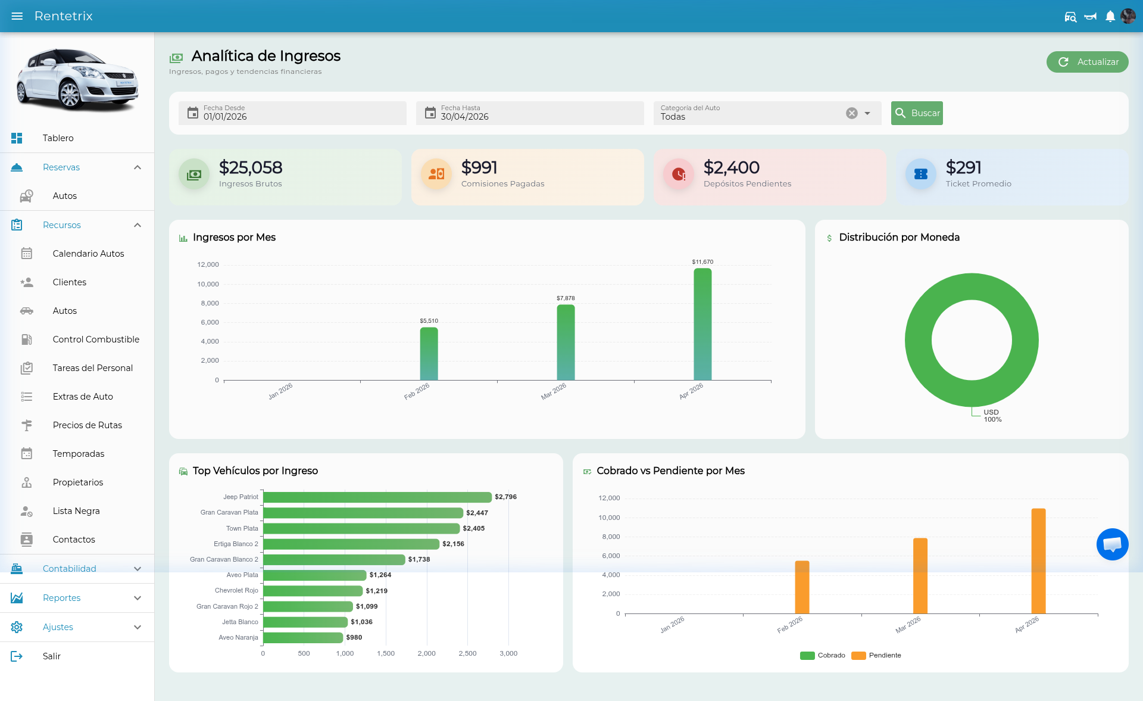The height and width of the screenshot is (701, 1143).
Task: Click the Propietarios icon
Action: 27,482
